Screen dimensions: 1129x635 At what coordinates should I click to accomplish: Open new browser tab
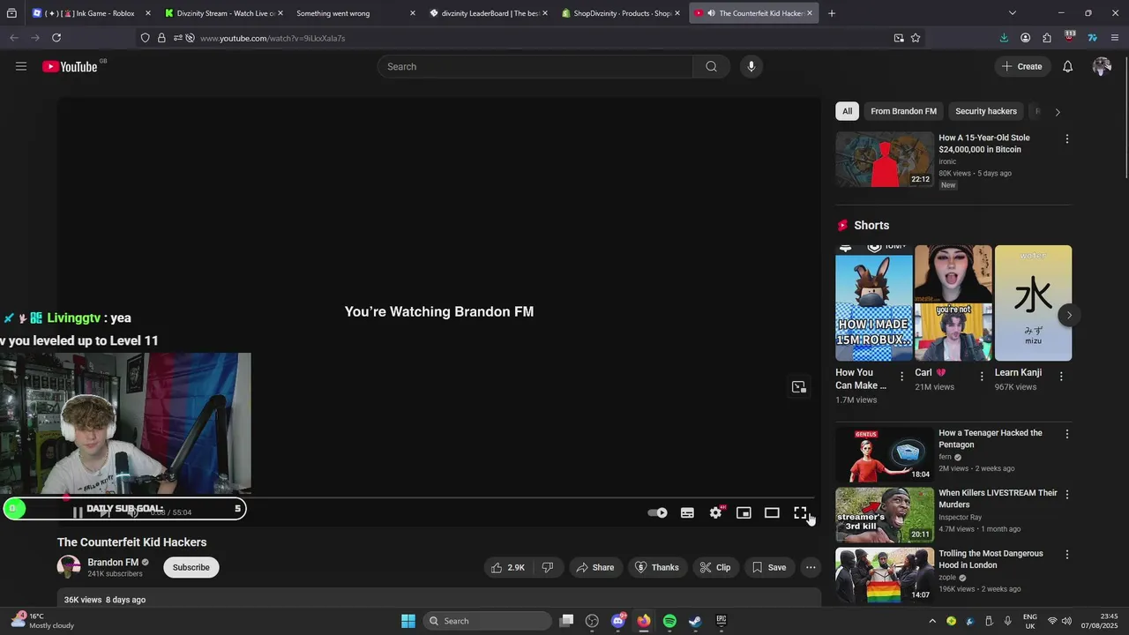(x=831, y=13)
